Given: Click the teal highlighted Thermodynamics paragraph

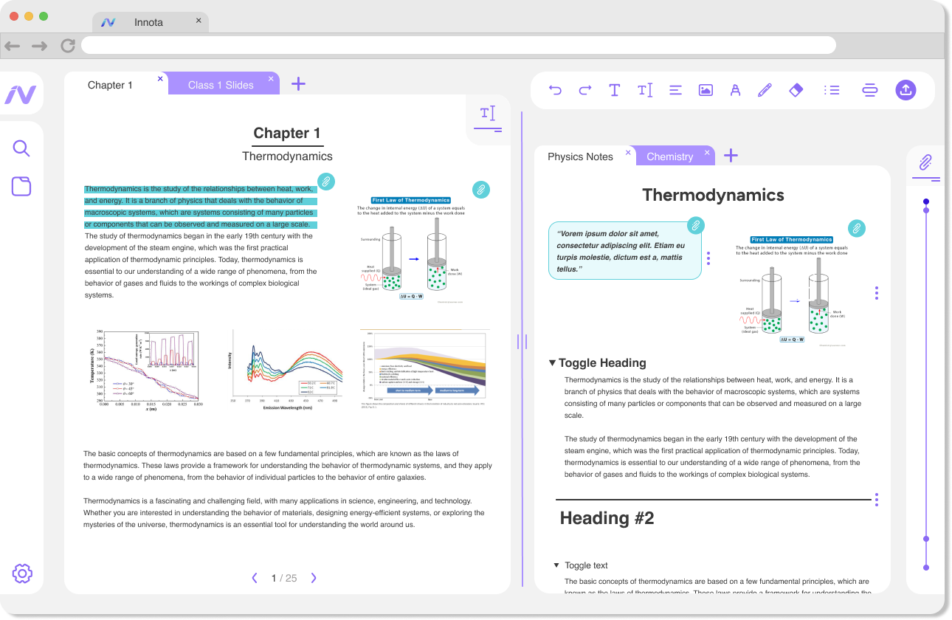Looking at the screenshot, I should pos(201,207).
